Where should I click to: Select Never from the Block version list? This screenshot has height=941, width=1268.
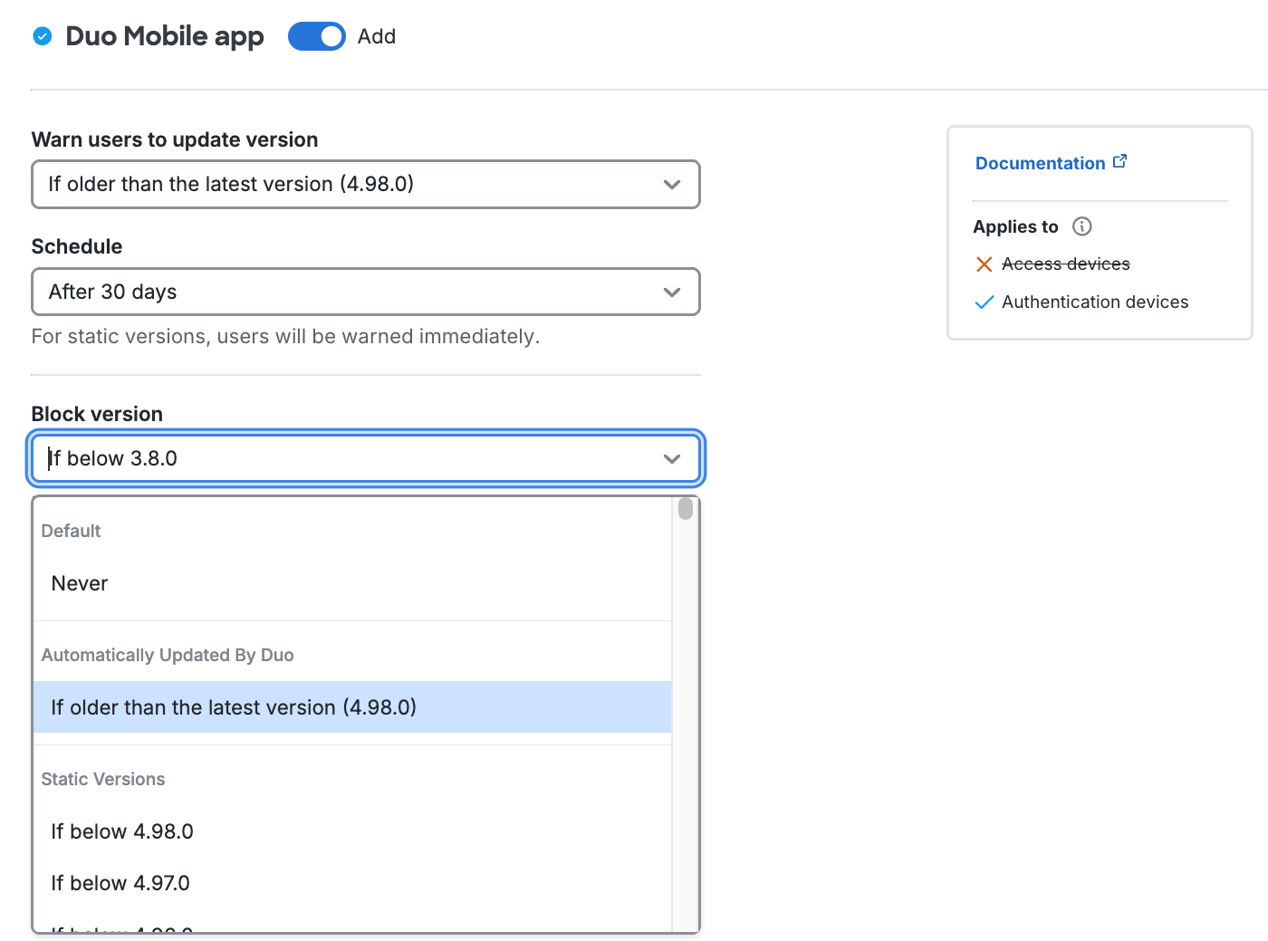(x=80, y=583)
